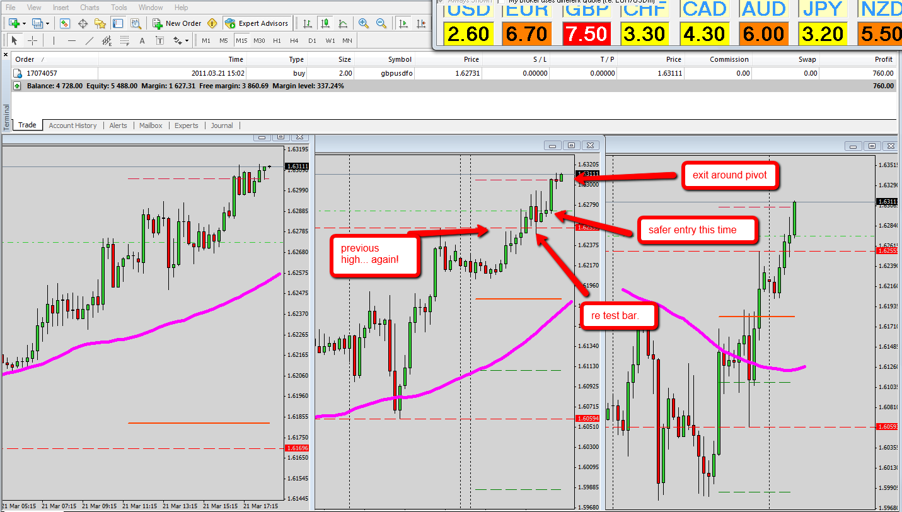Viewport: 902px width, 512px height.
Task: Click the New Order button
Action: tap(177, 23)
